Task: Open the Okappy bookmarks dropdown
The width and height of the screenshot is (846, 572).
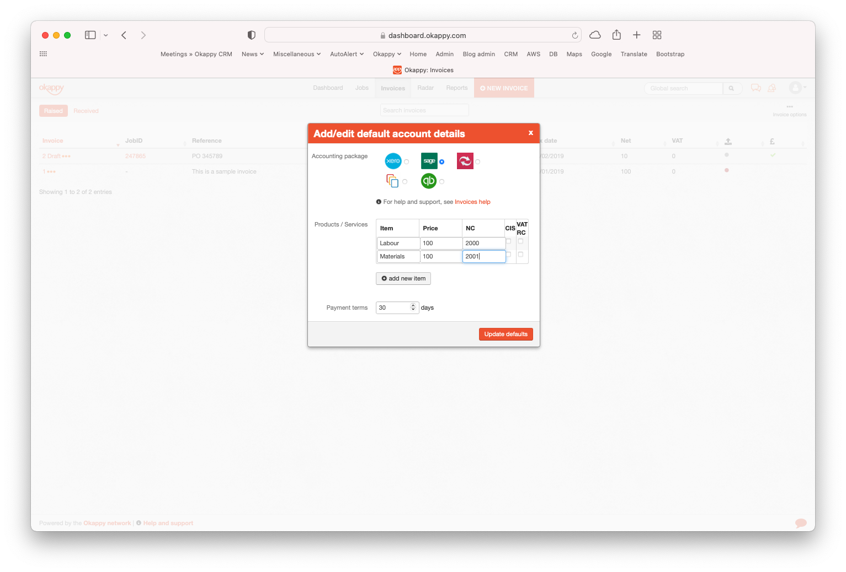Action: click(x=386, y=54)
